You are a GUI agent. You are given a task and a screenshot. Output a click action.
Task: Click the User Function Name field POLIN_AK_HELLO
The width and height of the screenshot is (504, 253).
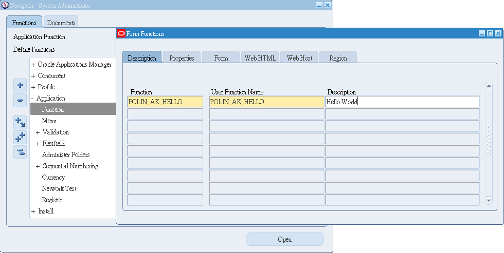(267, 102)
